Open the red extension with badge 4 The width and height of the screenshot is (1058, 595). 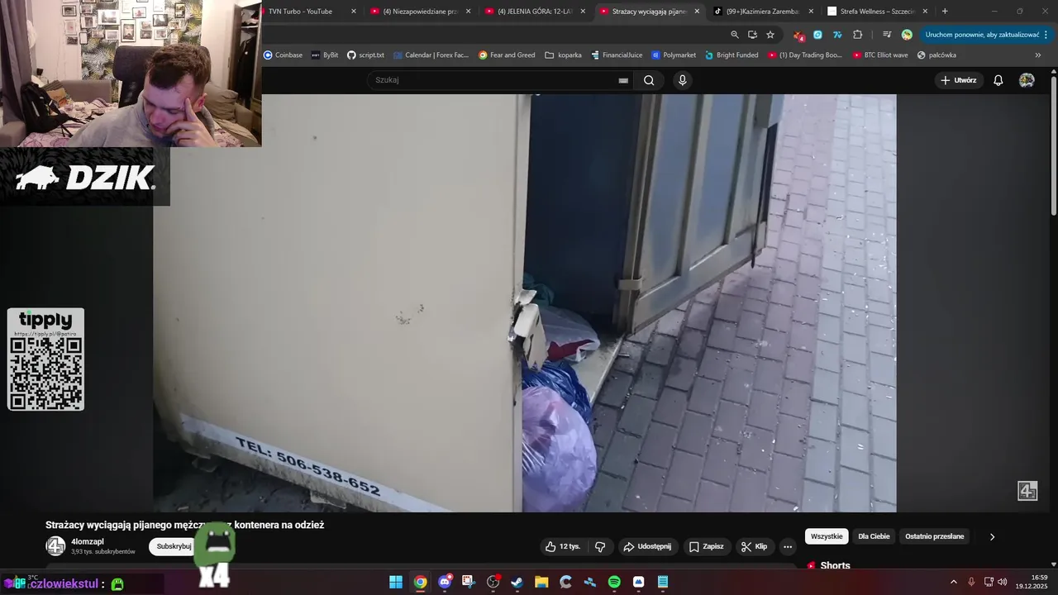(x=798, y=36)
